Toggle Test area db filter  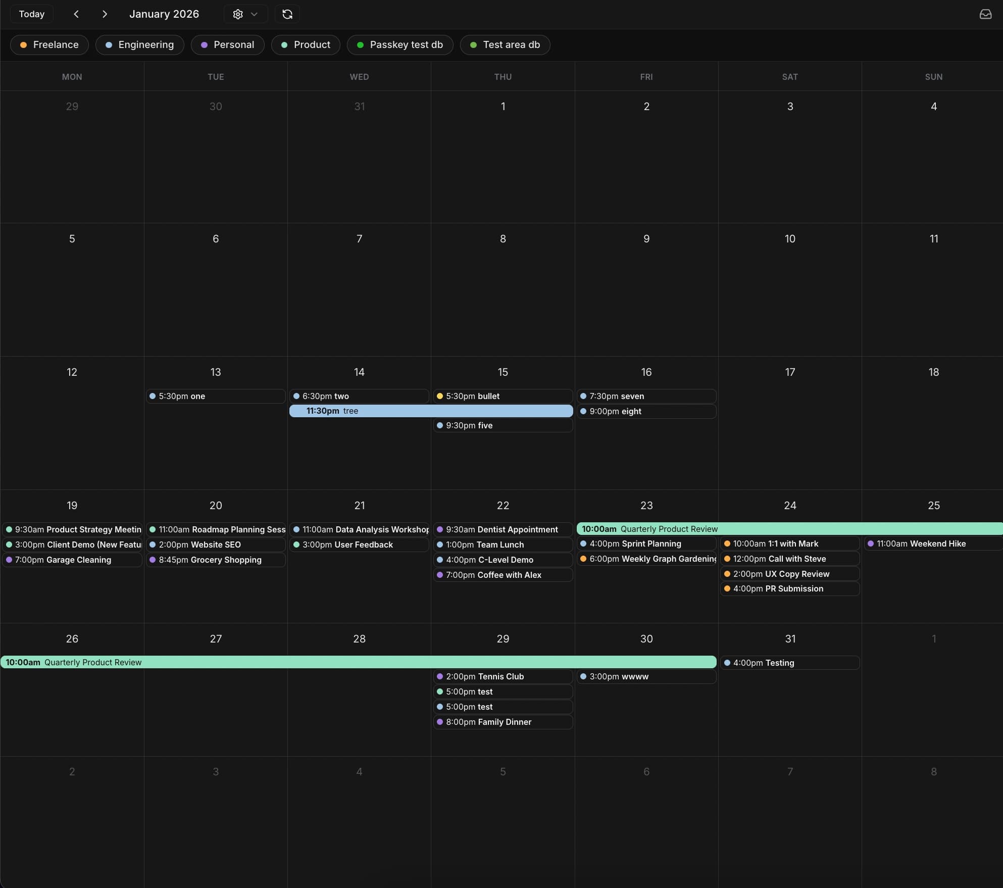pos(505,45)
